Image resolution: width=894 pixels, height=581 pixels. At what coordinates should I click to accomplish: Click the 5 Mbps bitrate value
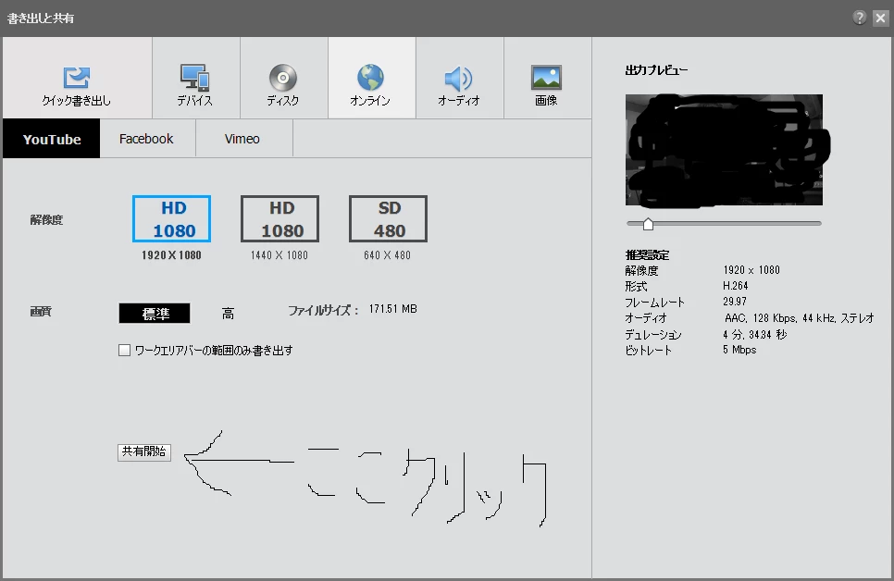tap(739, 350)
